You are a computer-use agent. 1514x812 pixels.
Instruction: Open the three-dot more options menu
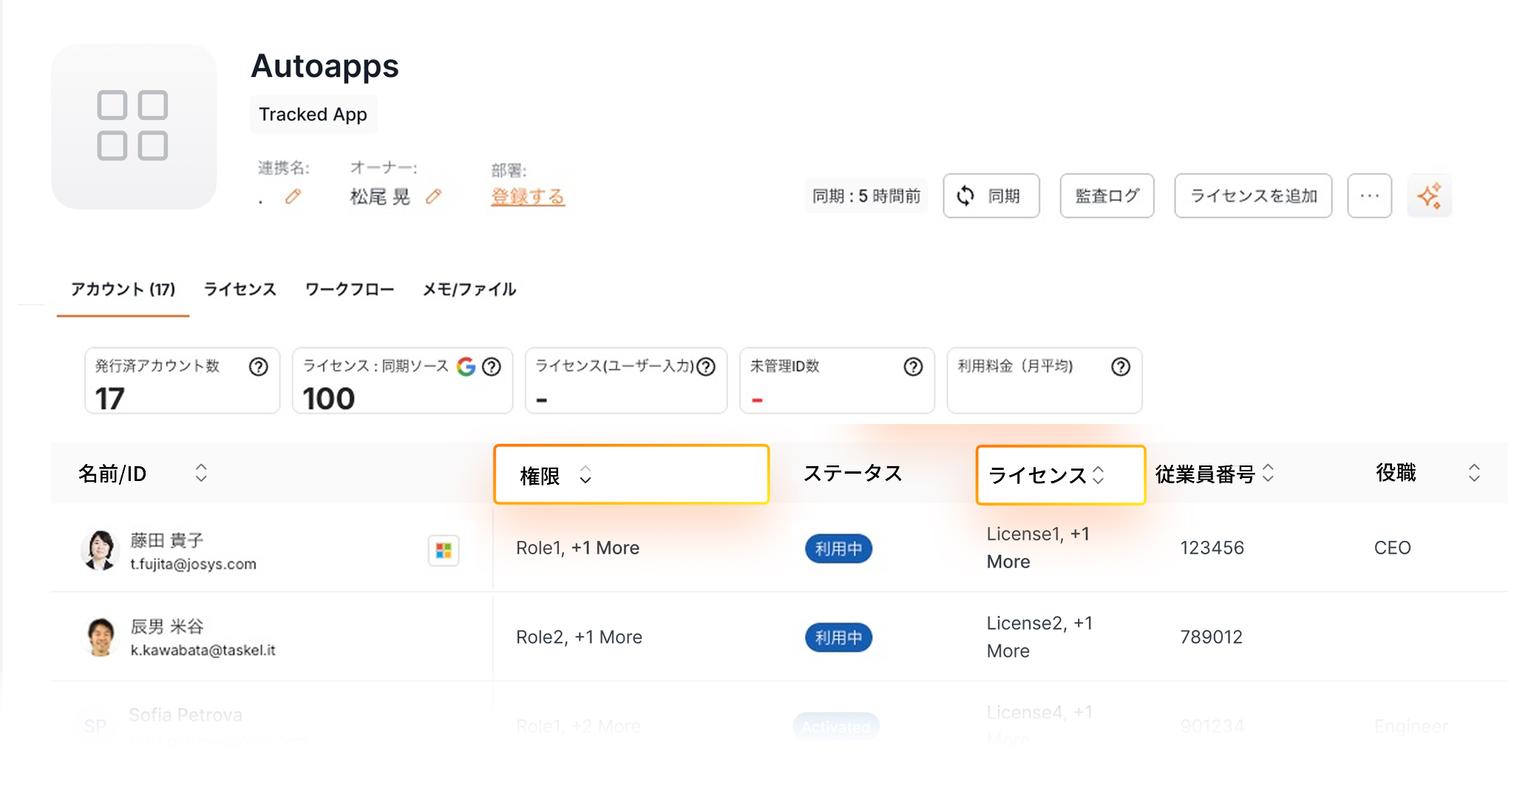(1369, 196)
